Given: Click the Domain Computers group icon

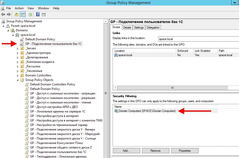Looking at the screenshot, I should [x=116, y=111].
